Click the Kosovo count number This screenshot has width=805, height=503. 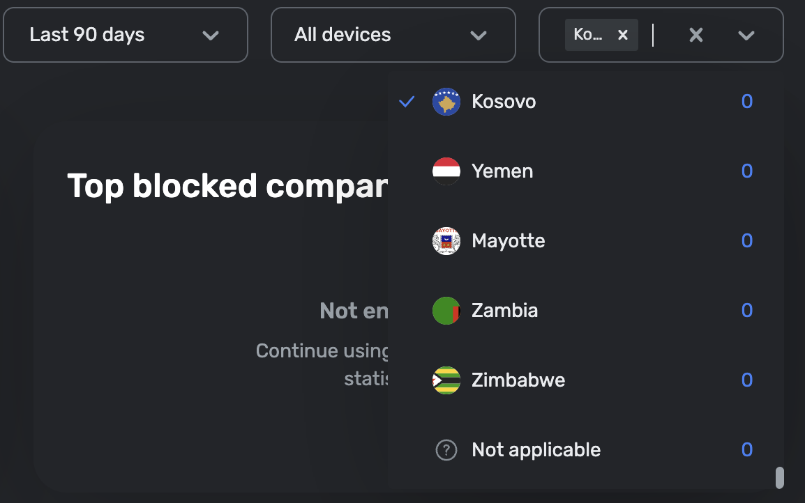(746, 102)
